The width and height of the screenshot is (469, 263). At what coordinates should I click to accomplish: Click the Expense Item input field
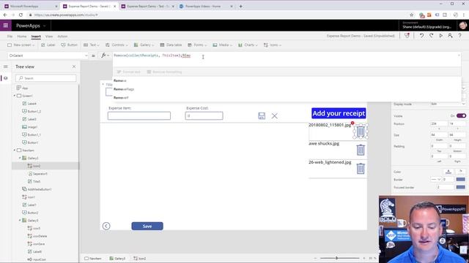[x=139, y=115]
